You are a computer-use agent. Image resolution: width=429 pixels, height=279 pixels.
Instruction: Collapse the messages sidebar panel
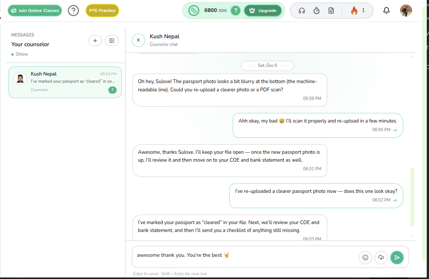pos(112,41)
